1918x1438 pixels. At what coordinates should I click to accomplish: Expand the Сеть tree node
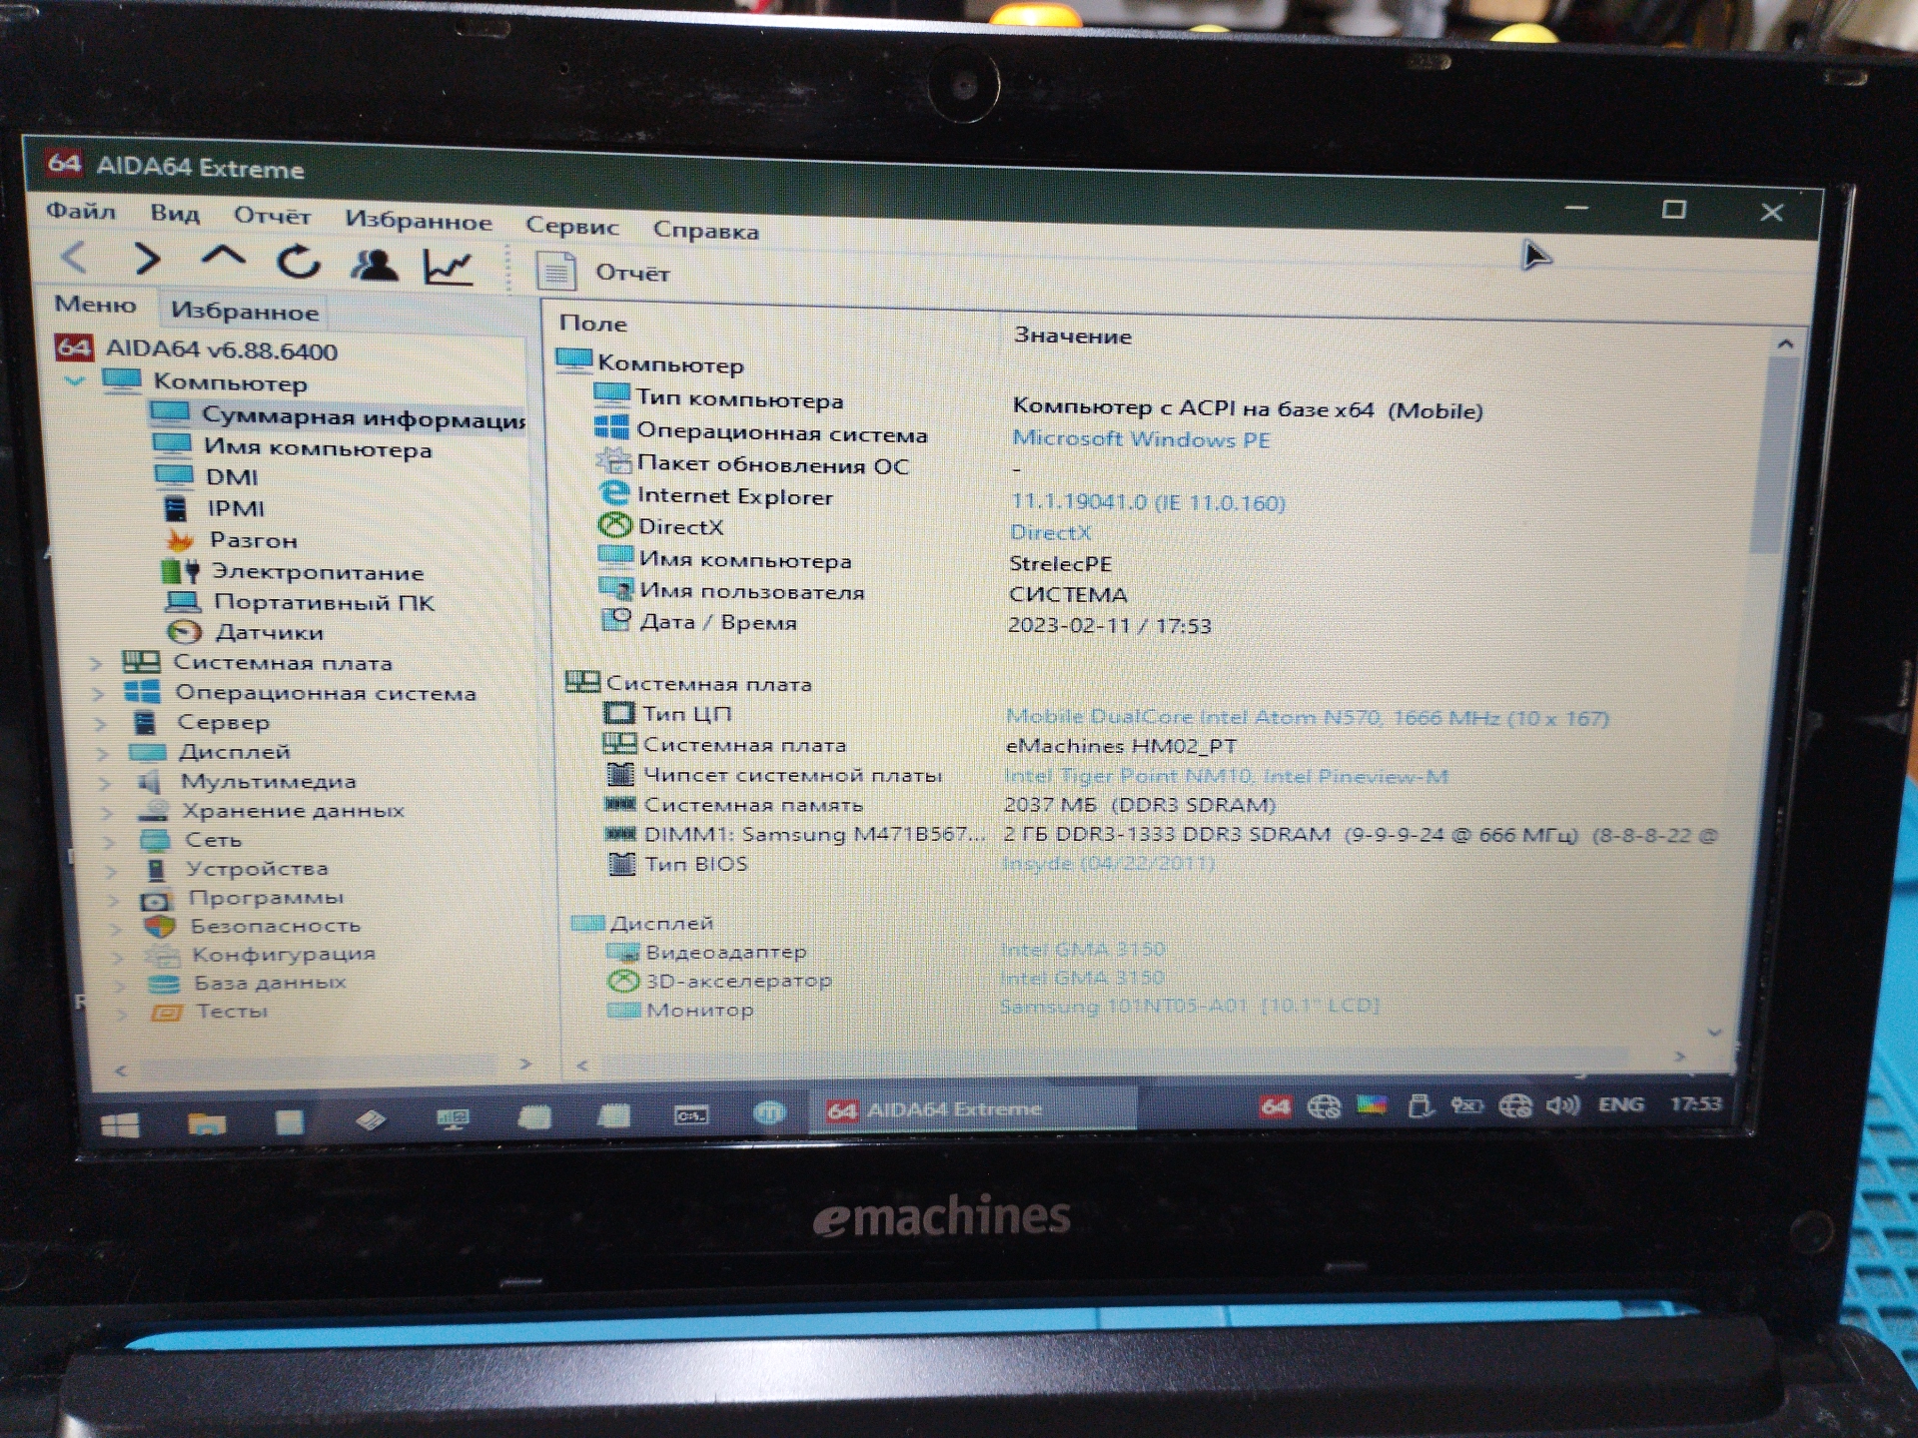[108, 841]
